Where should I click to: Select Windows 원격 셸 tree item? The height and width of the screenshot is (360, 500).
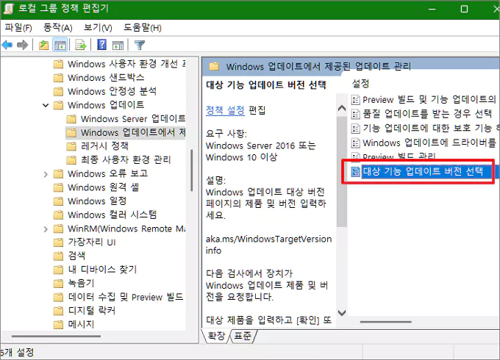pos(104,187)
